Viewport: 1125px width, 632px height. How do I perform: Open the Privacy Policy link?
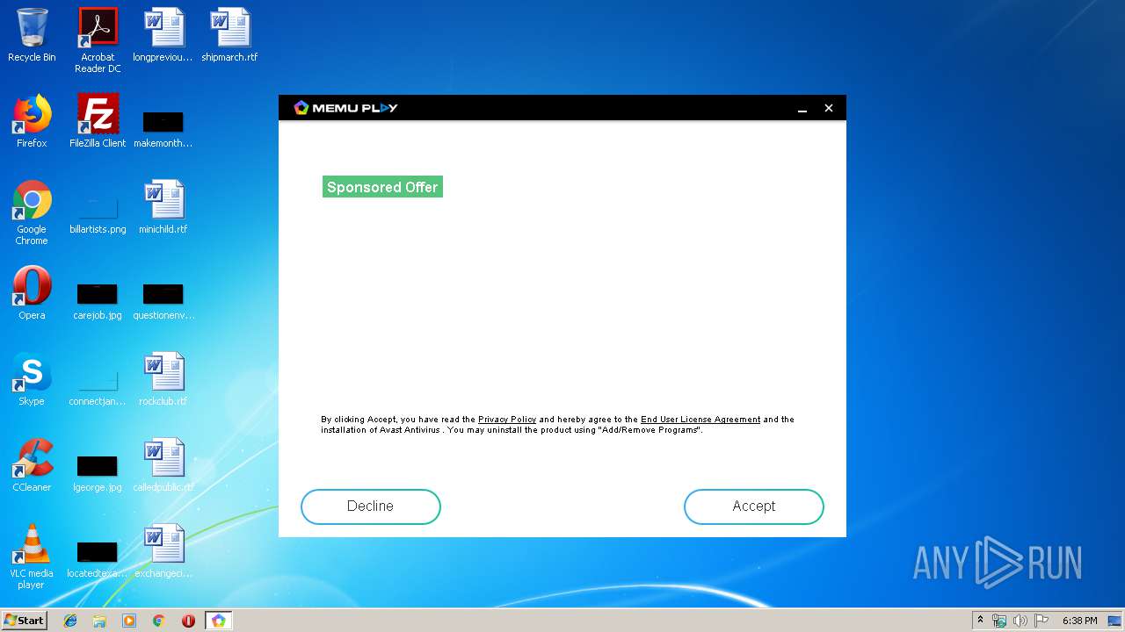tap(507, 420)
